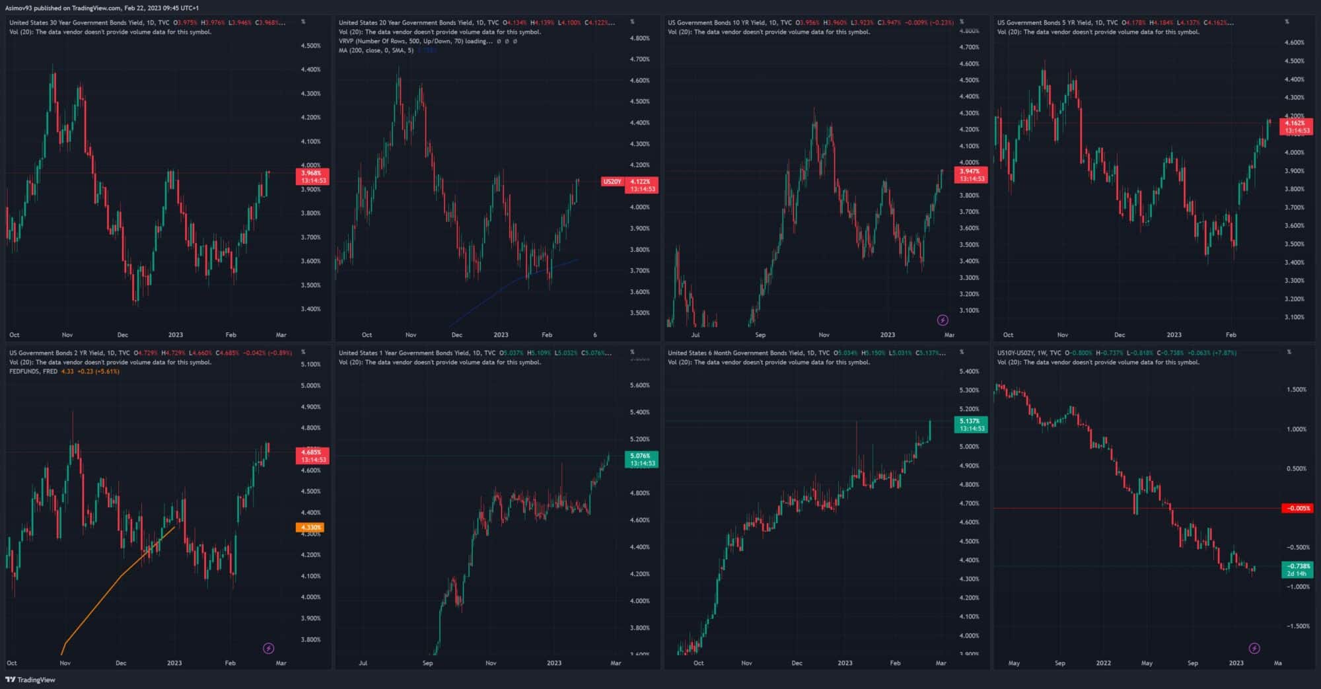Click the 2023 label on 30 Year time axis
The height and width of the screenshot is (689, 1321).
[175, 335]
